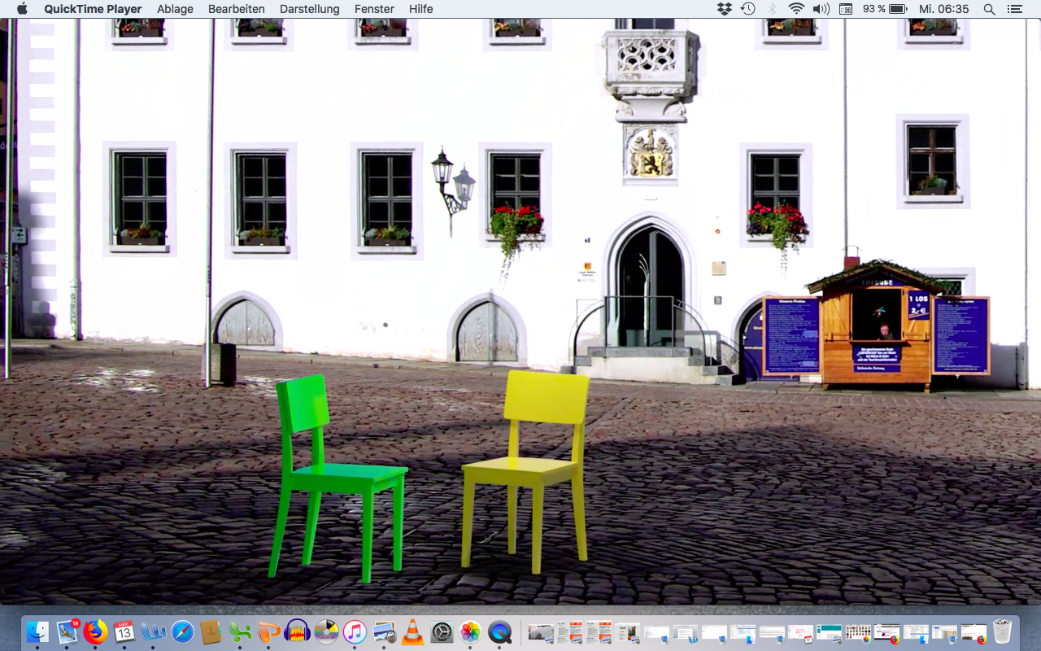Open the Time Machine status icon

point(748,9)
